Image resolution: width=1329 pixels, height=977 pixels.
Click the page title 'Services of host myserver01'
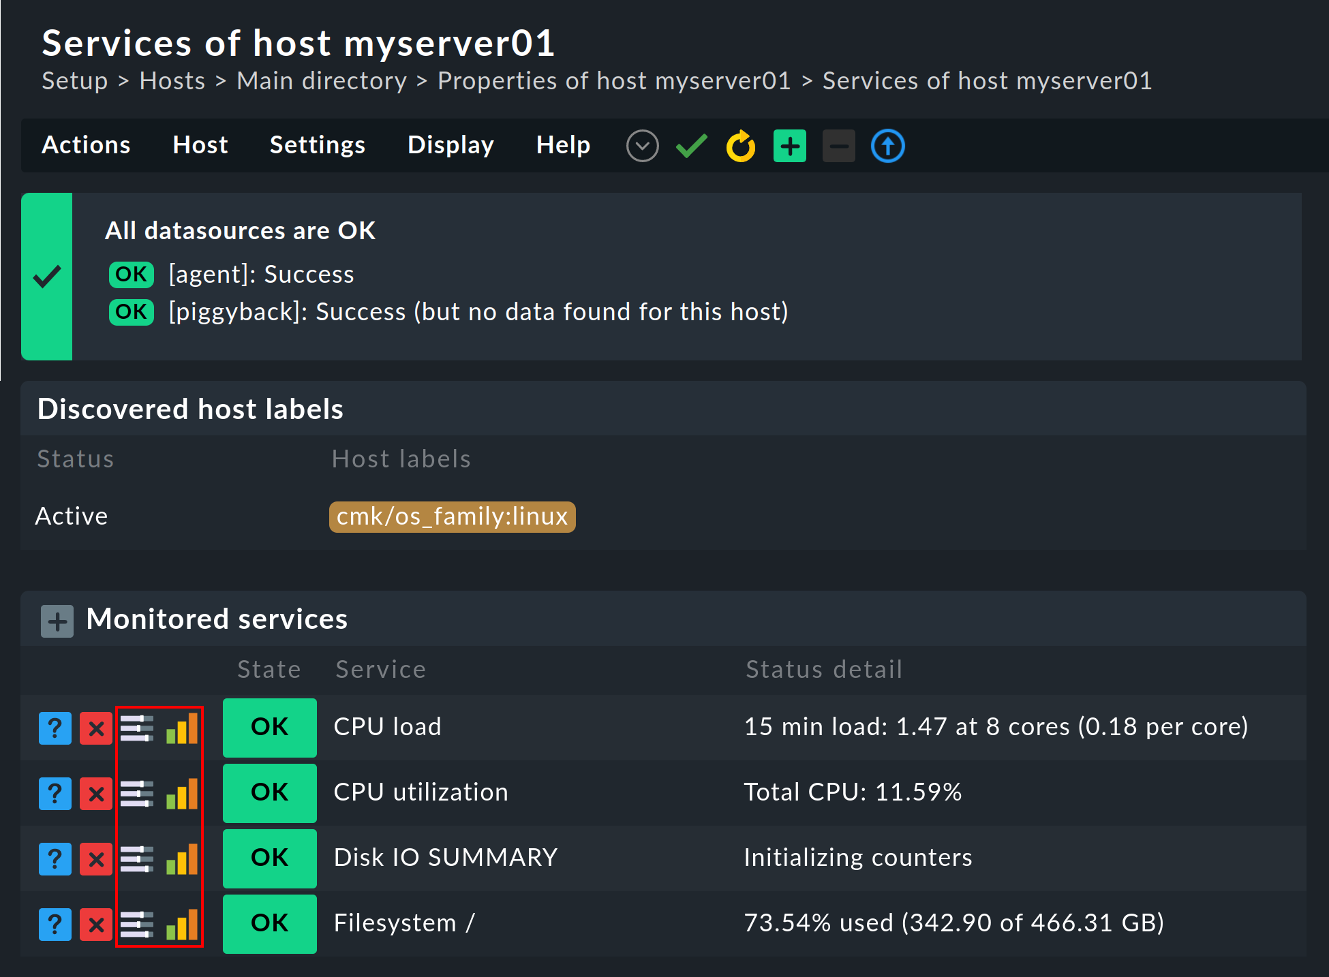[x=299, y=44]
